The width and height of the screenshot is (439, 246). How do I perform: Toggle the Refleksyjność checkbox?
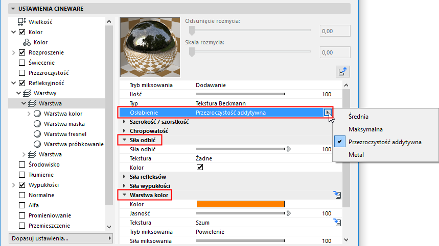tap(22, 83)
